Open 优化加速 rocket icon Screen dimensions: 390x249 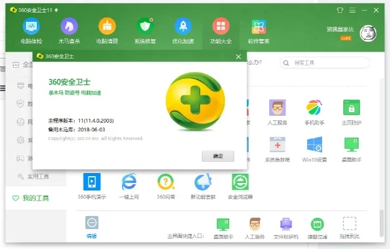click(183, 27)
